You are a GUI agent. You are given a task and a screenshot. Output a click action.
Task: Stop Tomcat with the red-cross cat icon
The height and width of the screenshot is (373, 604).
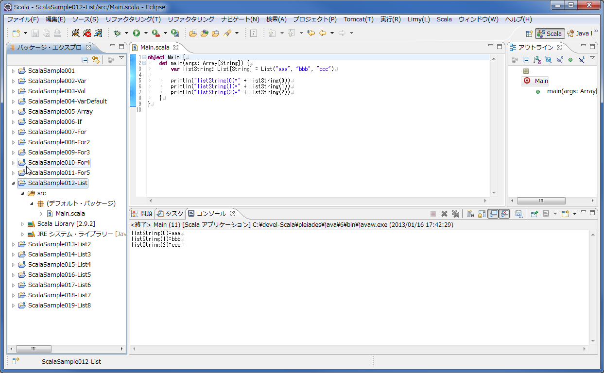pos(87,33)
